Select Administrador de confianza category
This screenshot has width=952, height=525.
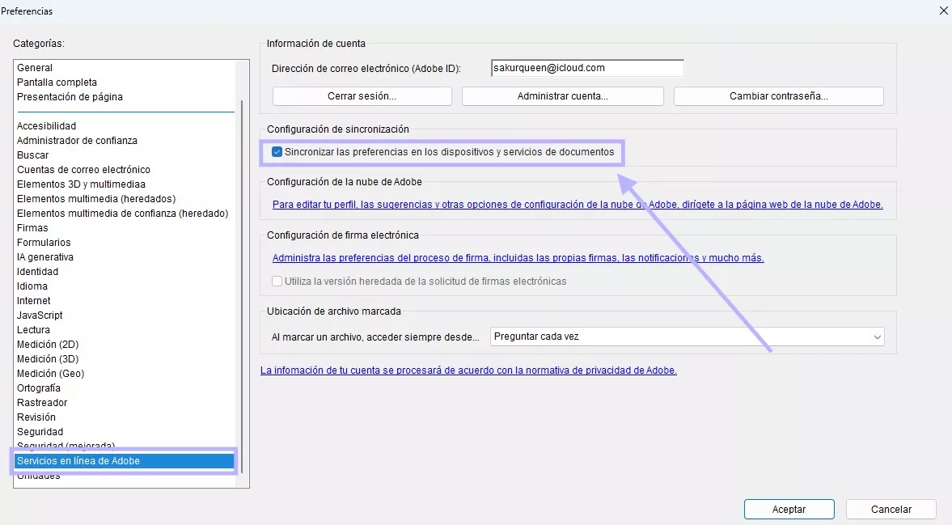click(x=77, y=141)
